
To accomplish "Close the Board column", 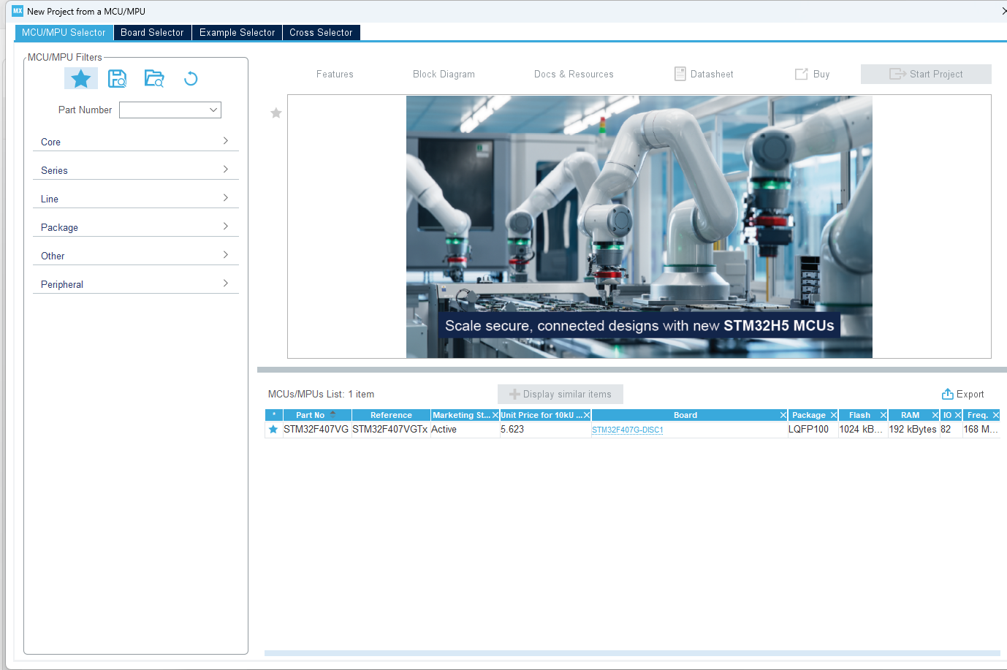I will pyautogui.click(x=783, y=415).
